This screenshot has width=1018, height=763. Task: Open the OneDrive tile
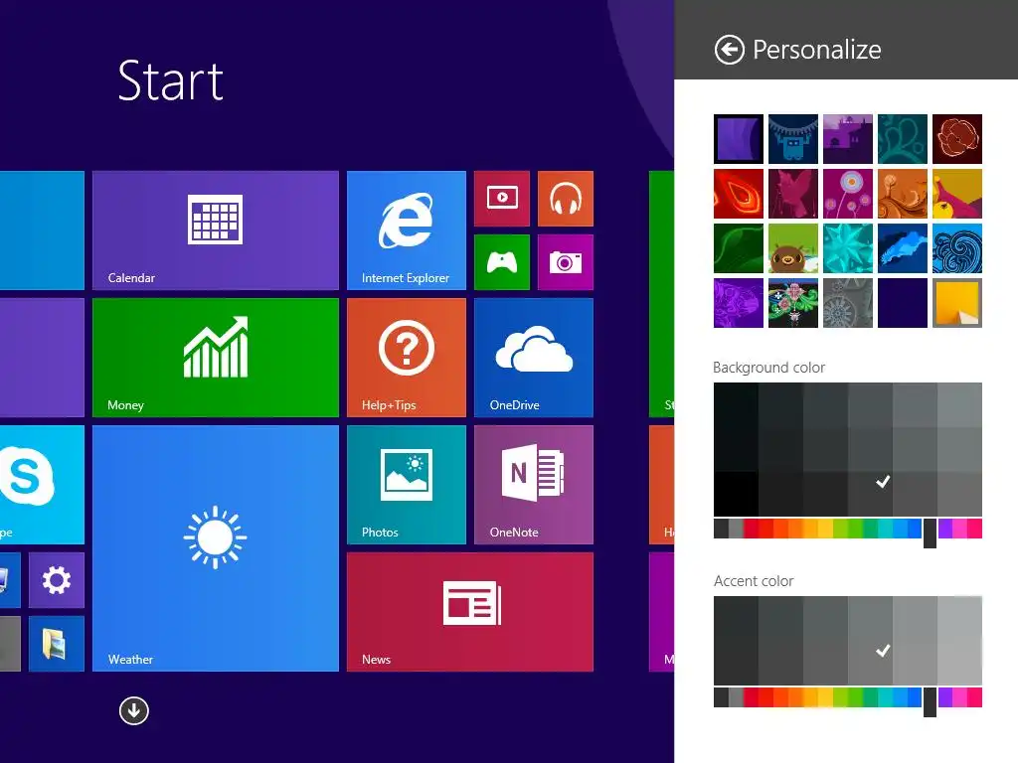pos(534,358)
